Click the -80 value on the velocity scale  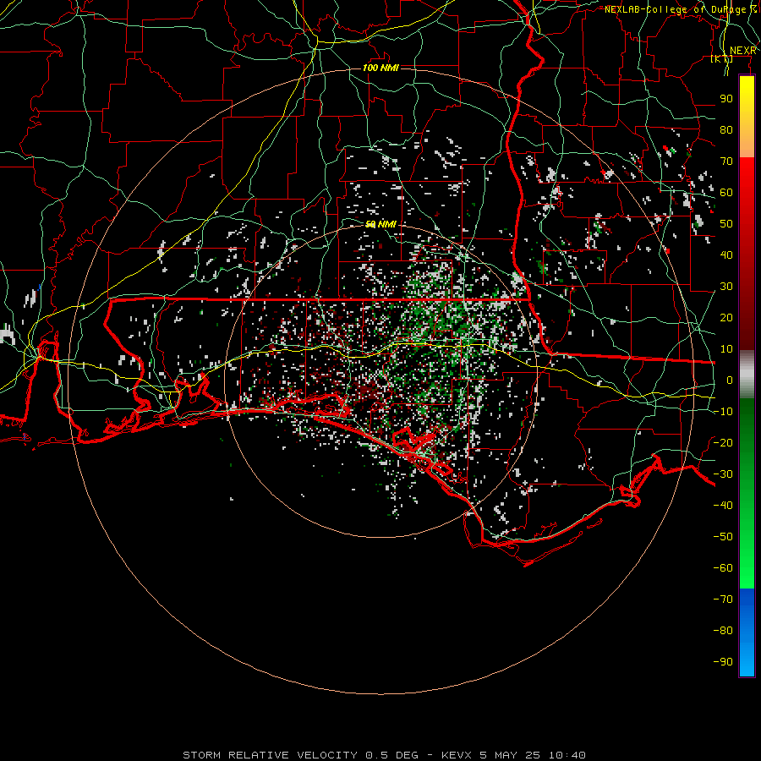pos(723,631)
